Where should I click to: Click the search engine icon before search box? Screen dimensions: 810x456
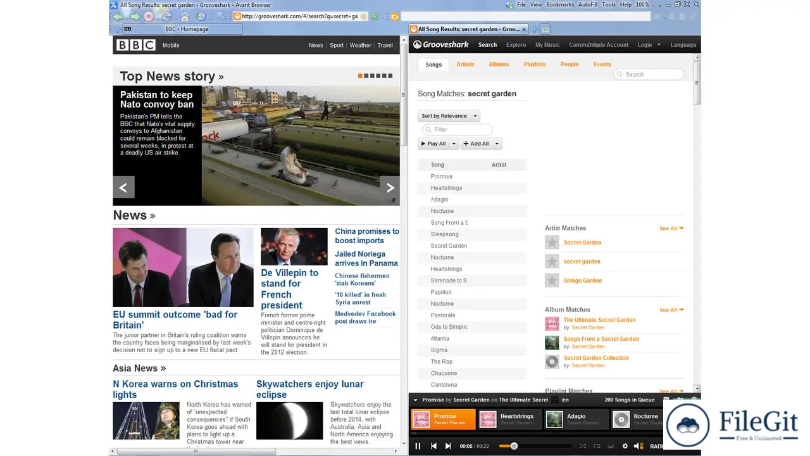(x=394, y=16)
